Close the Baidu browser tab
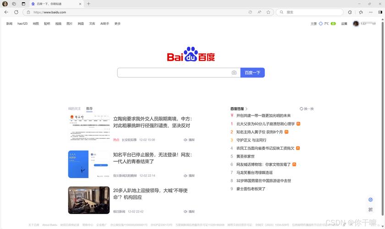Image resolution: width=385 pixels, height=229 pixels. click(x=80, y=4)
